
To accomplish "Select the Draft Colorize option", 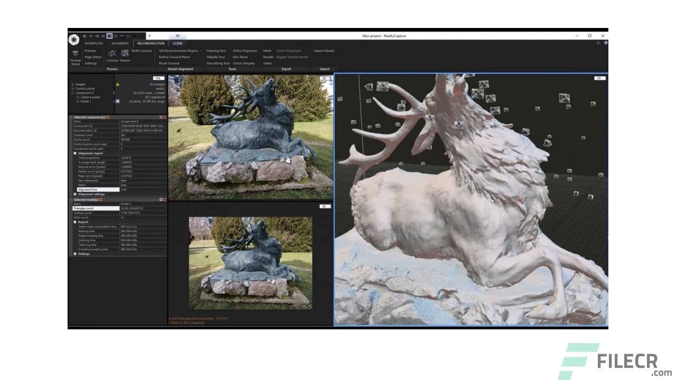I will click(142, 51).
